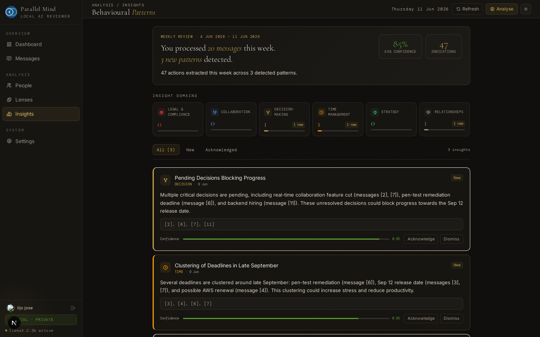Image resolution: width=540 pixels, height=337 pixels.
Task: Click the decision icon on Pending Decisions card
Action: tap(165, 180)
